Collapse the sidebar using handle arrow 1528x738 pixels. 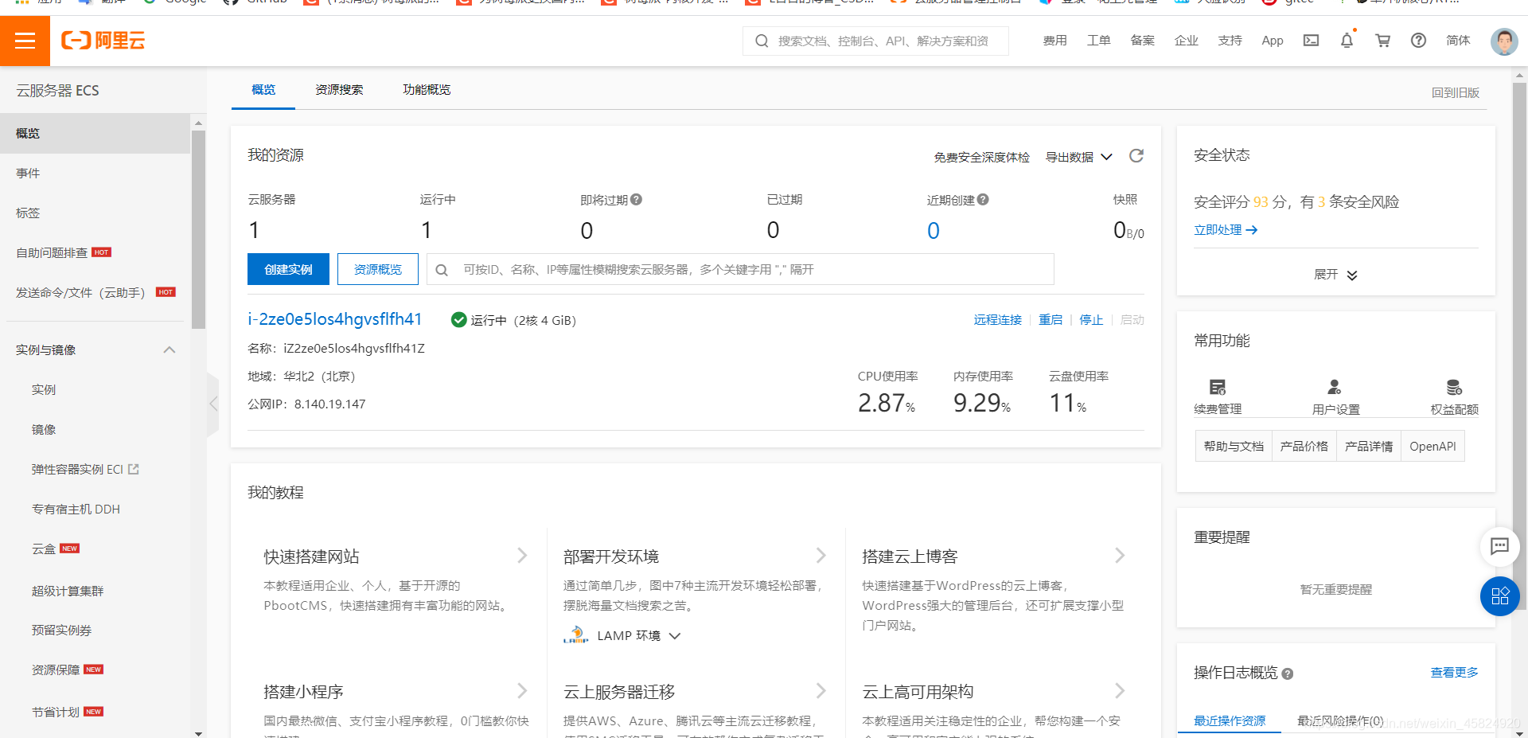point(213,404)
